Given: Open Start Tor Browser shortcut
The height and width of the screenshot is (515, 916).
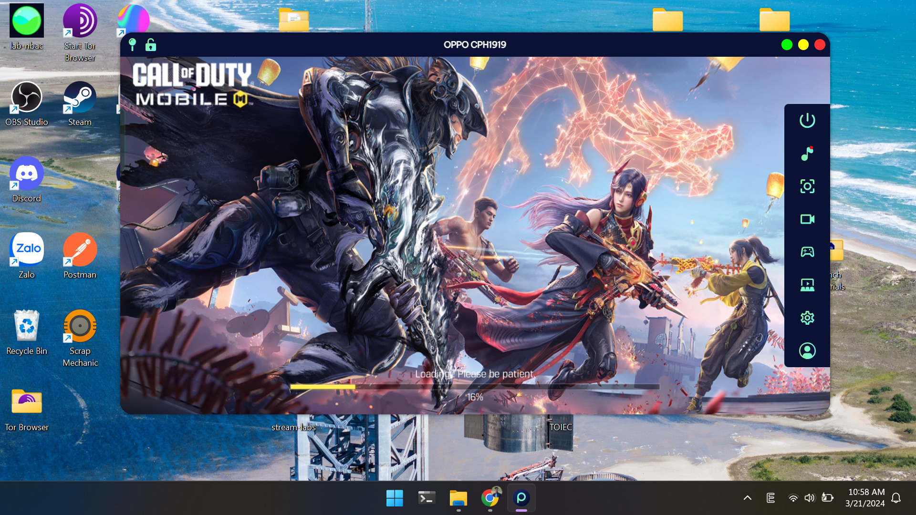Looking at the screenshot, I should pyautogui.click(x=80, y=33).
